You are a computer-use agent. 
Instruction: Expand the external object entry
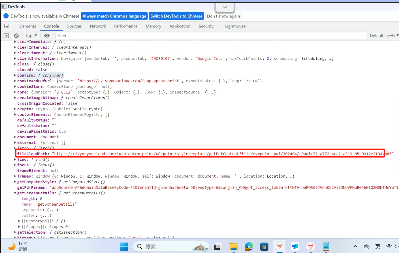pyautogui.click(x=15, y=143)
